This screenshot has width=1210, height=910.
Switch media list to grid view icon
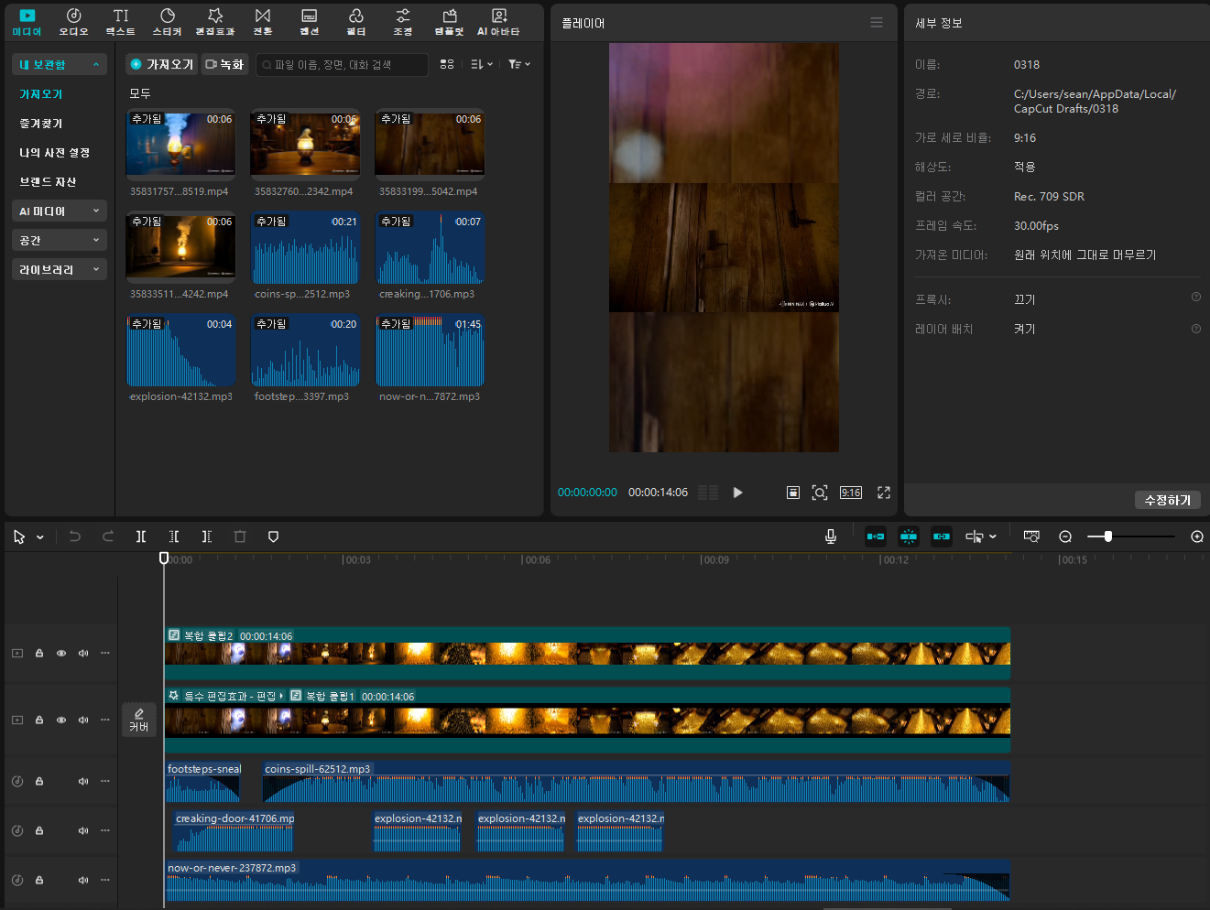tap(447, 64)
